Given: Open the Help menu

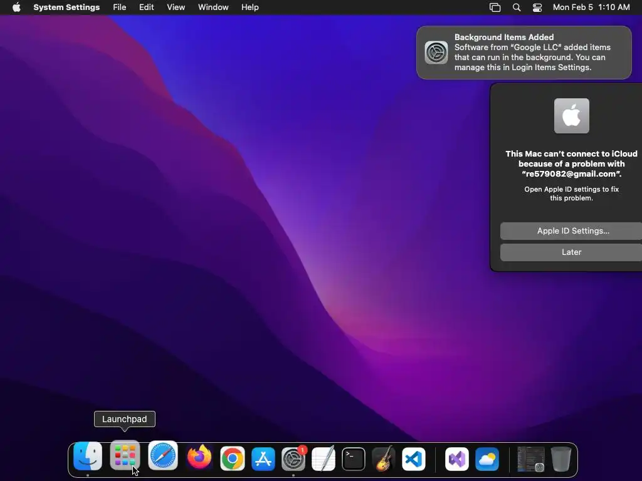Looking at the screenshot, I should tap(250, 8).
